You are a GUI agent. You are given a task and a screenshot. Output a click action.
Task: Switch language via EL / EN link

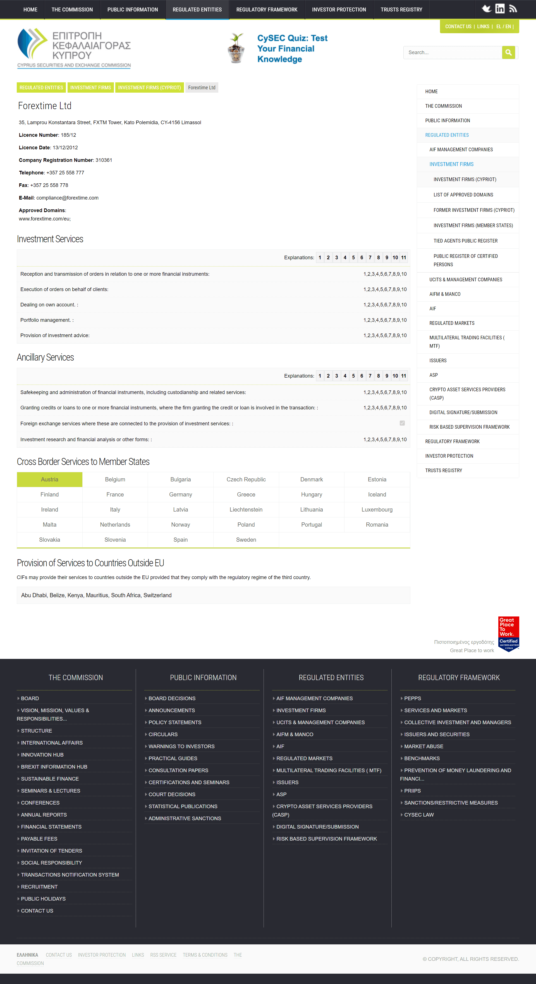pos(504,26)
